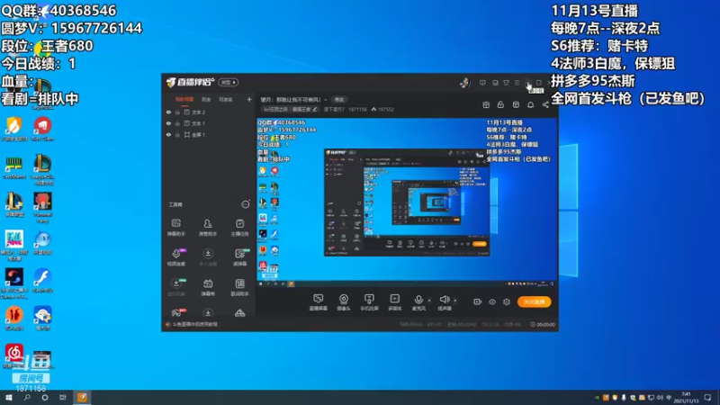720x405 pixels.
Task: Toggle visibility of the 文本 1 source
Action: tap(168, 123)
